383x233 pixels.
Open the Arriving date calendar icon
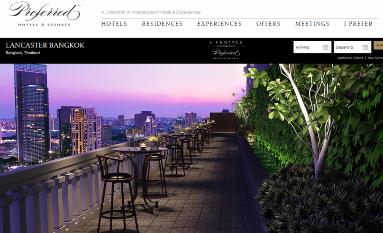pyautogui.click(x=325, y=47)
